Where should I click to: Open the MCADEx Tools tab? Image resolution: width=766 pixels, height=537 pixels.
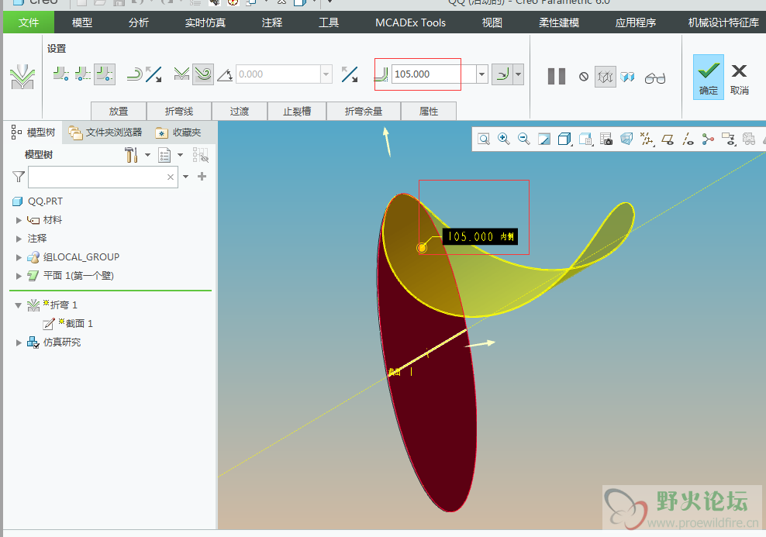coord(410,22)
